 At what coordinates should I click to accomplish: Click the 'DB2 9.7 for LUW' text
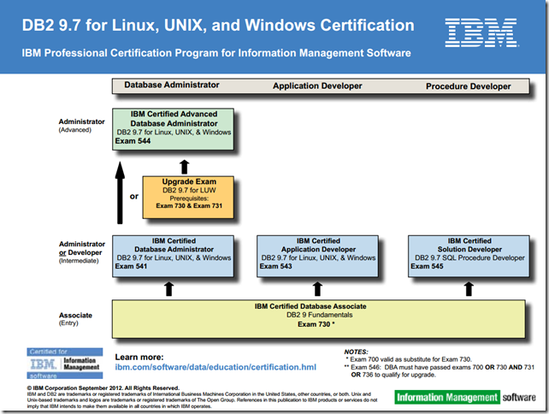(x=189, y=190)
